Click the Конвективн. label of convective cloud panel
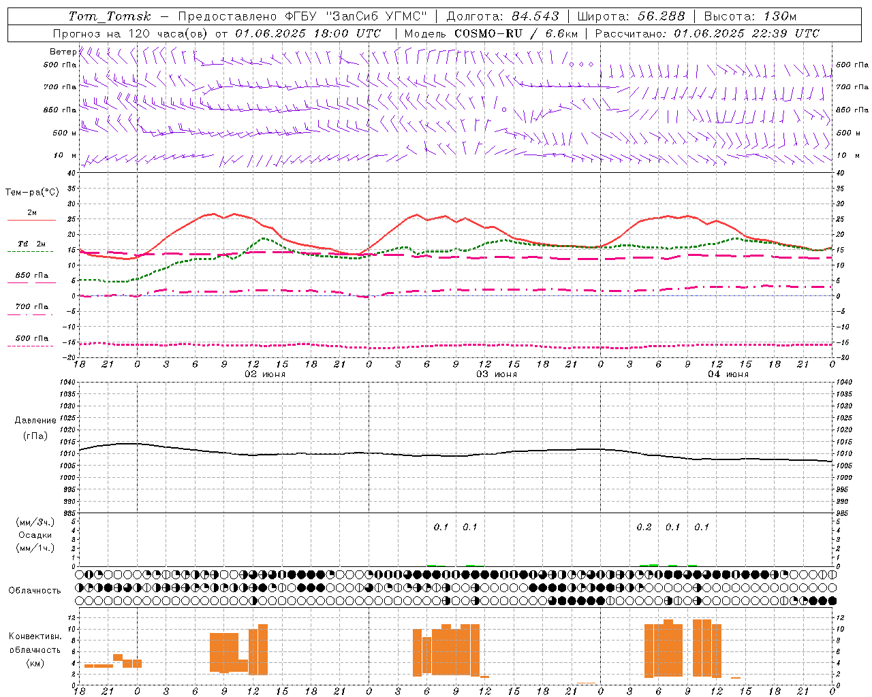This screenshot has height=697, width=872. click(35, 636)
